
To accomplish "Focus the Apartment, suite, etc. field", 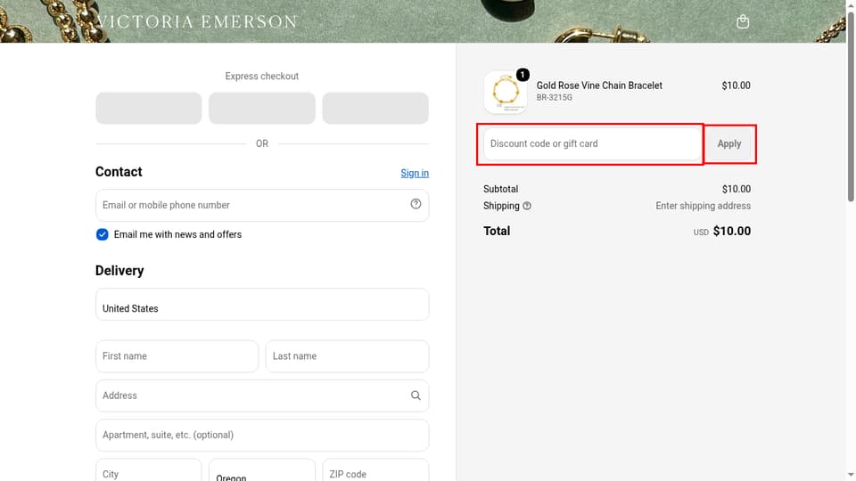I will click(262, 436).
